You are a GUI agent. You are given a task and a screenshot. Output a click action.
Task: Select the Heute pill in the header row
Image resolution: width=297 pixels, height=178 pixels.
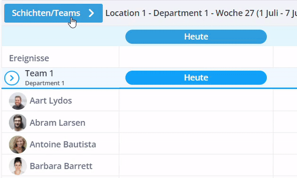pyautogui.click(x=196, y=37)
